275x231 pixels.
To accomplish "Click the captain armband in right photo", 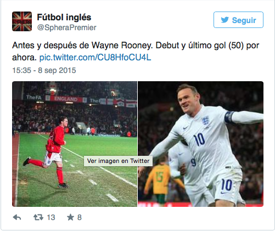I will 229,117.
